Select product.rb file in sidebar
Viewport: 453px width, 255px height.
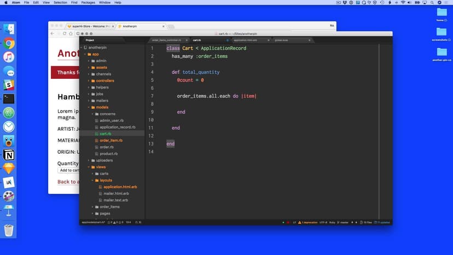coord(108,154)
